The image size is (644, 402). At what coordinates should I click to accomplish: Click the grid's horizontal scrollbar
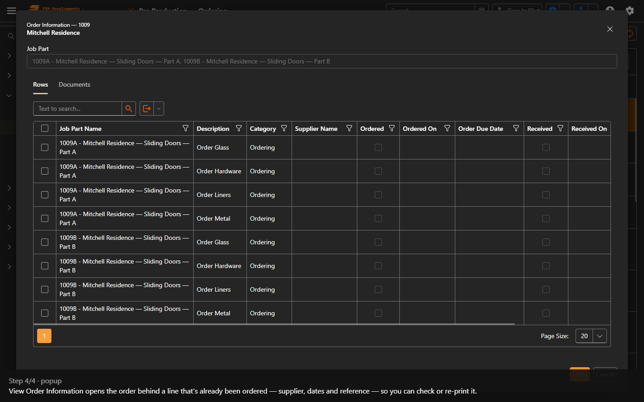click(274, 324)
